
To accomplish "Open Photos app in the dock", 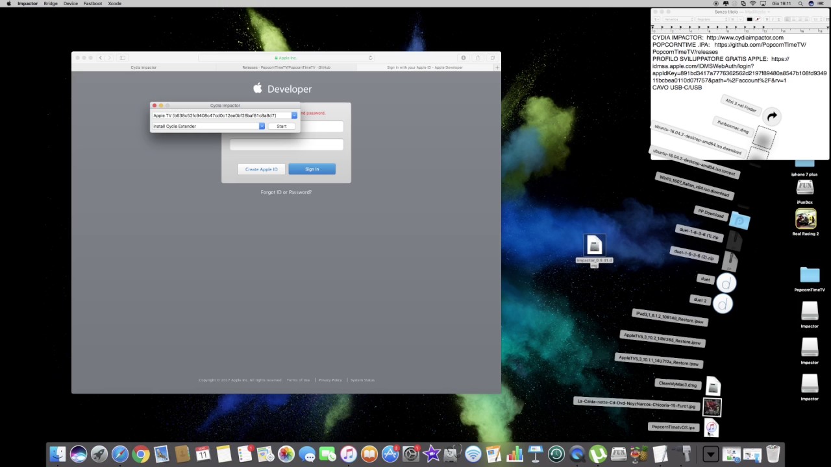I will [x=286, y=454].
